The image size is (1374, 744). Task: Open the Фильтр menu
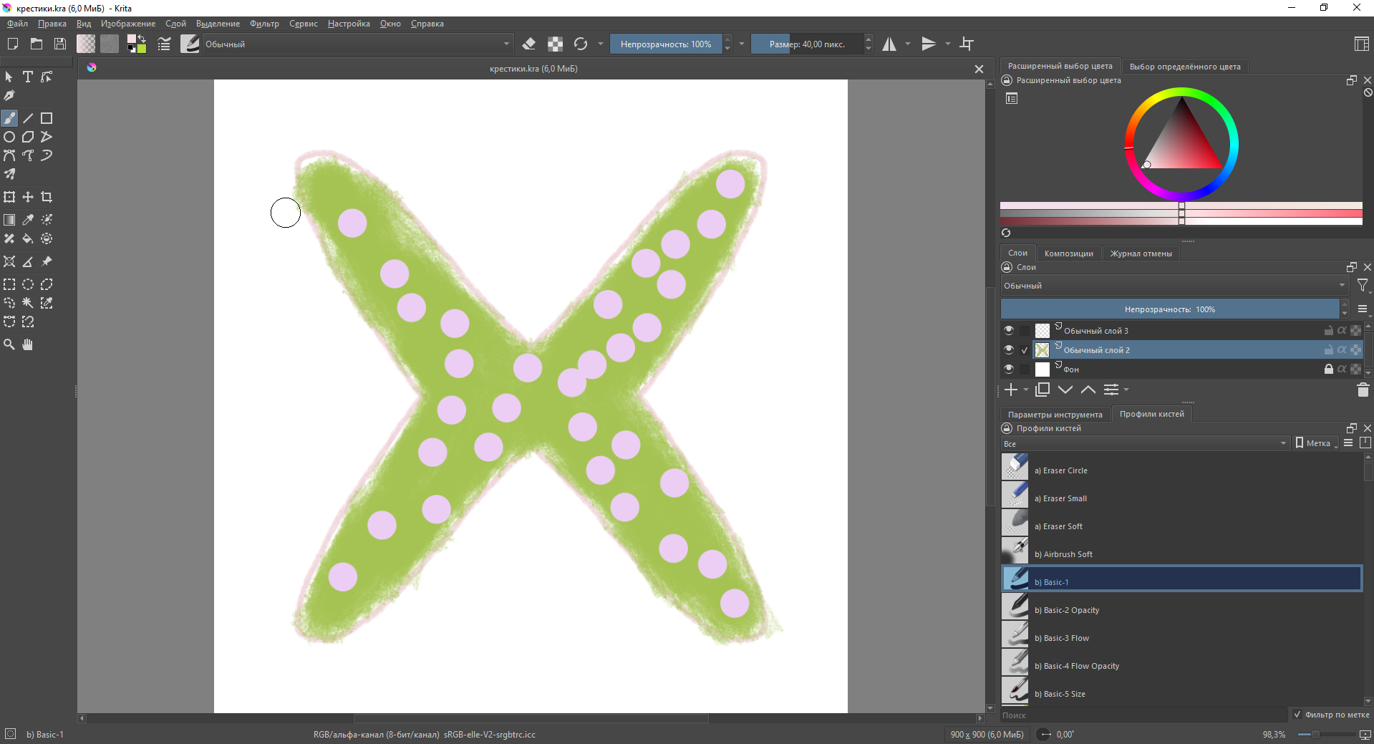point(264,24)
